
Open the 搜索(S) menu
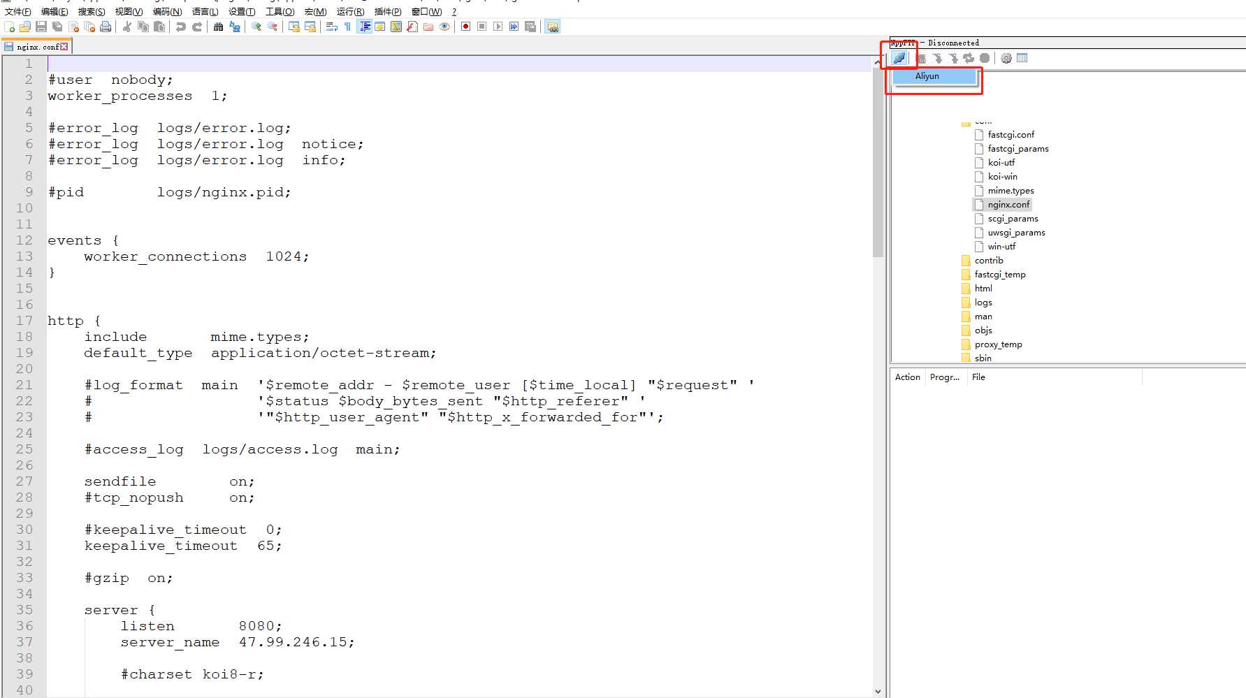point(92,11)
